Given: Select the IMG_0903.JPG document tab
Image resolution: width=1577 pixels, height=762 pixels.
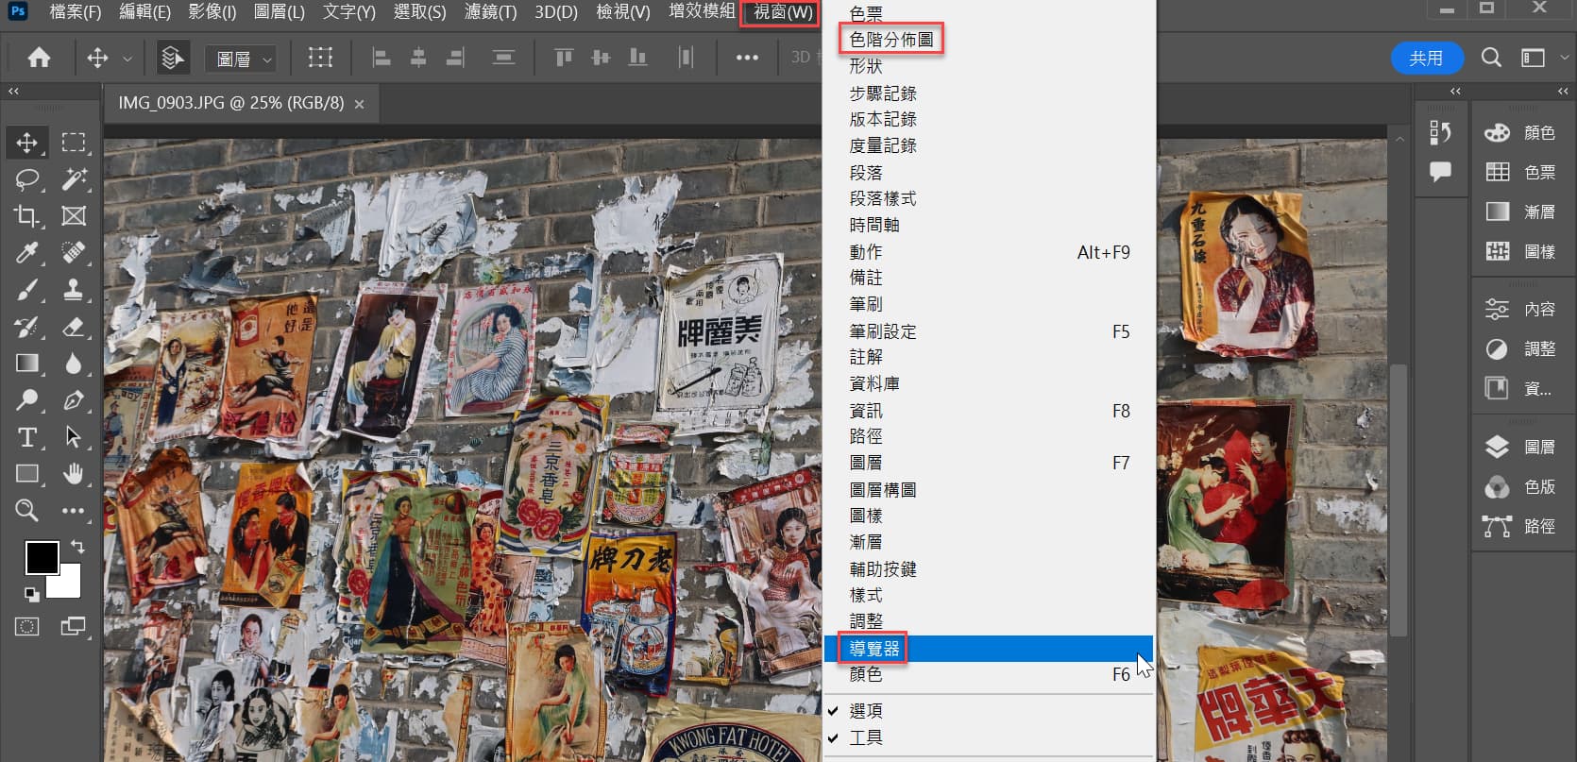Looking at the screenshot, I should point(231,103).
